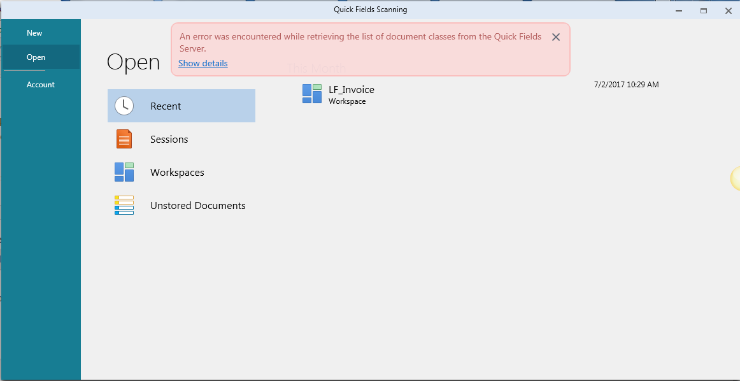Image resolution: width=740 pixels, height=381 pixels.
Task: Select Open in the left sidebar
Action: point(36,57)
